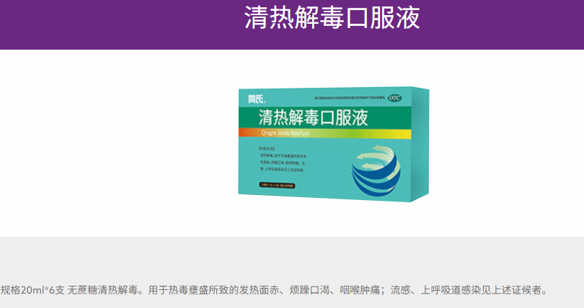This screenshot has height=308, width=584.
Task: Click the OTC badge on the box
Action: 394,98
